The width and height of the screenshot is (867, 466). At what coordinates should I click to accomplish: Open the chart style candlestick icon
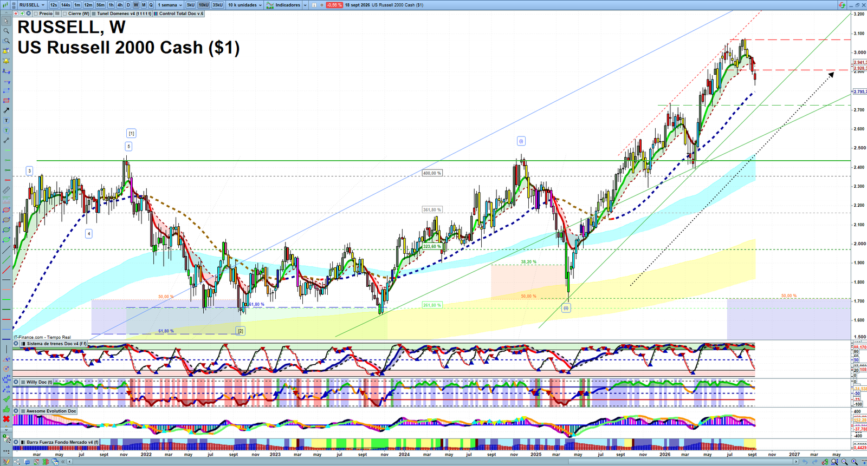click(x=5, y=5)
